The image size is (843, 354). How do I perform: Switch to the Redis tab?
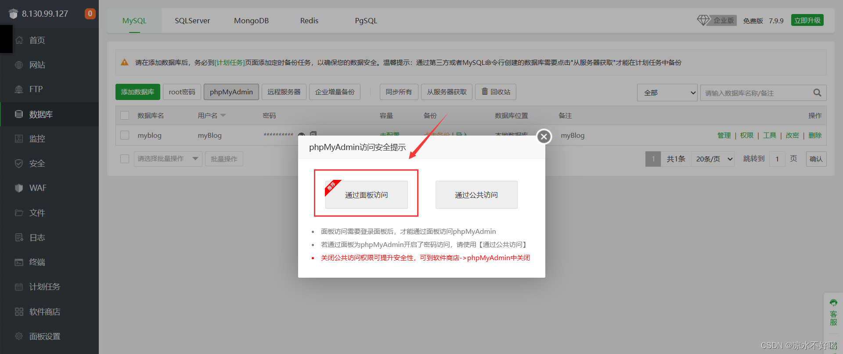[x=309, y=21]
